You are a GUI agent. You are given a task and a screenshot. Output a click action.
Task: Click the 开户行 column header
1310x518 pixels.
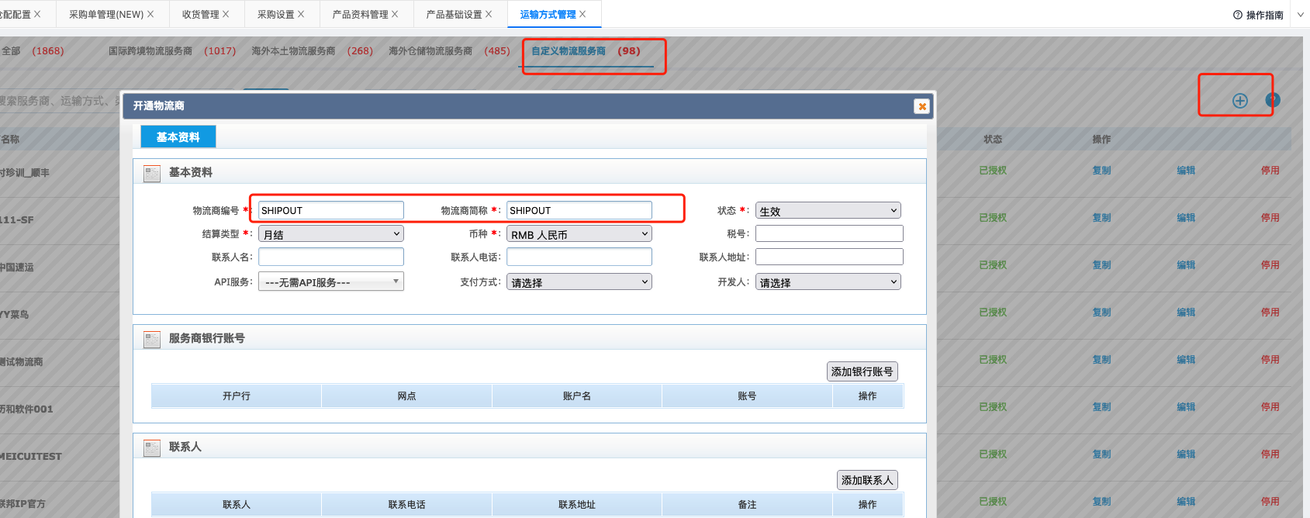tap(237, 395)
